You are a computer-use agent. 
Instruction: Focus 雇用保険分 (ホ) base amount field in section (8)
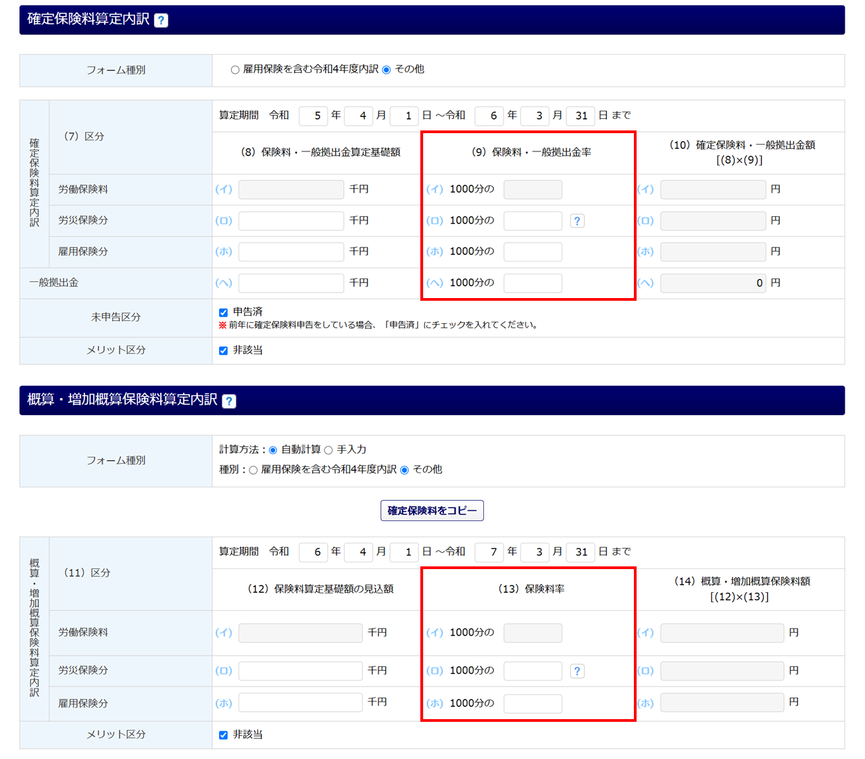[291, 252]
